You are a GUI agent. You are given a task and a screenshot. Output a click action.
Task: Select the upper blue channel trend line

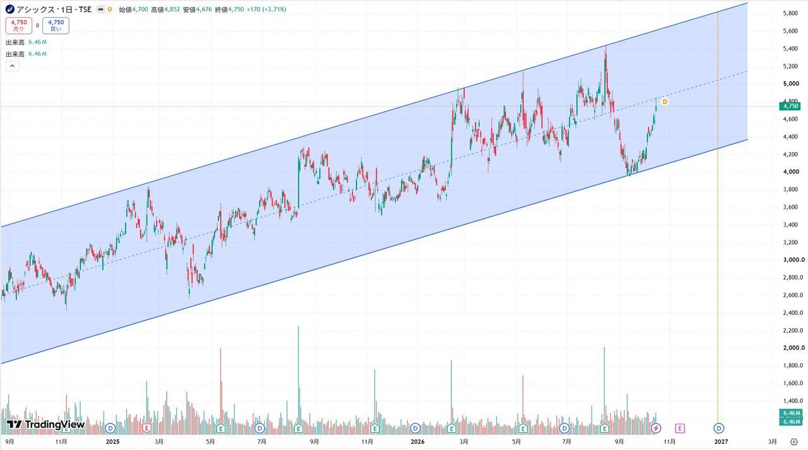(374, 115)
